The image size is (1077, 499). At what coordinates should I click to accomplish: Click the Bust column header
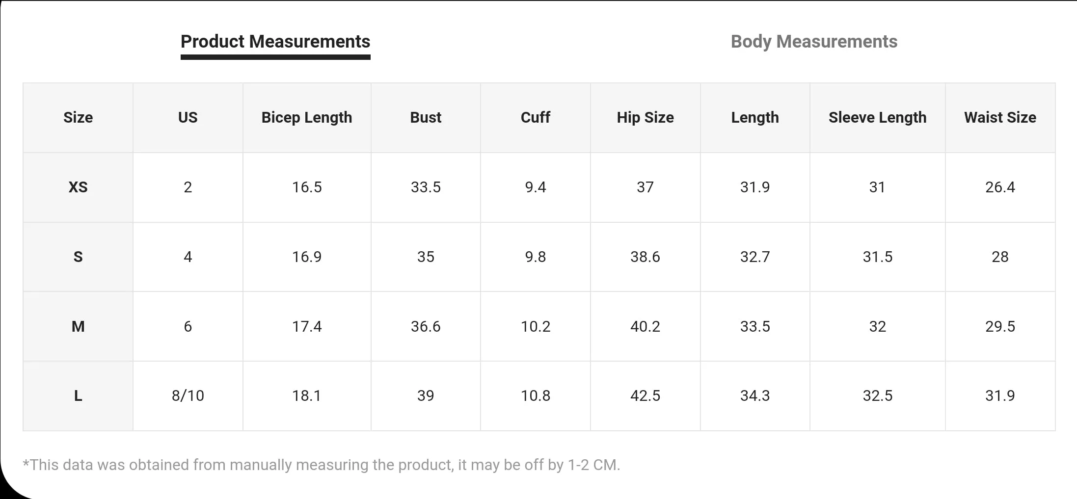point(426,118)
